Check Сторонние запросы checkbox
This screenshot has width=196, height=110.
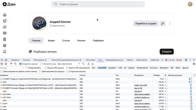click(x=67, y=71)
